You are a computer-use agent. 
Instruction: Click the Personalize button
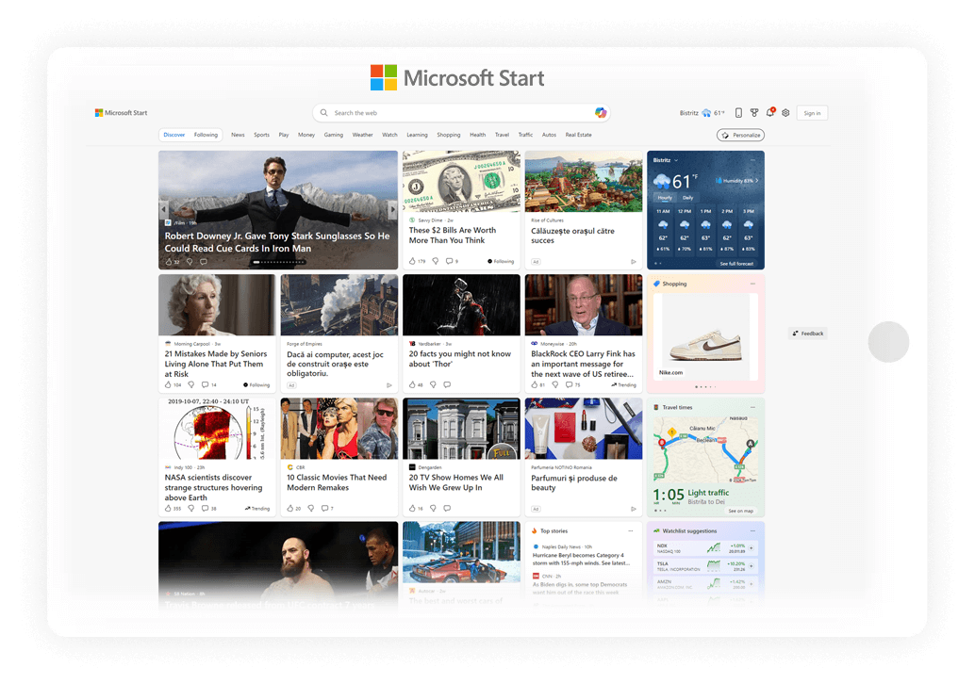click(740, 135)
